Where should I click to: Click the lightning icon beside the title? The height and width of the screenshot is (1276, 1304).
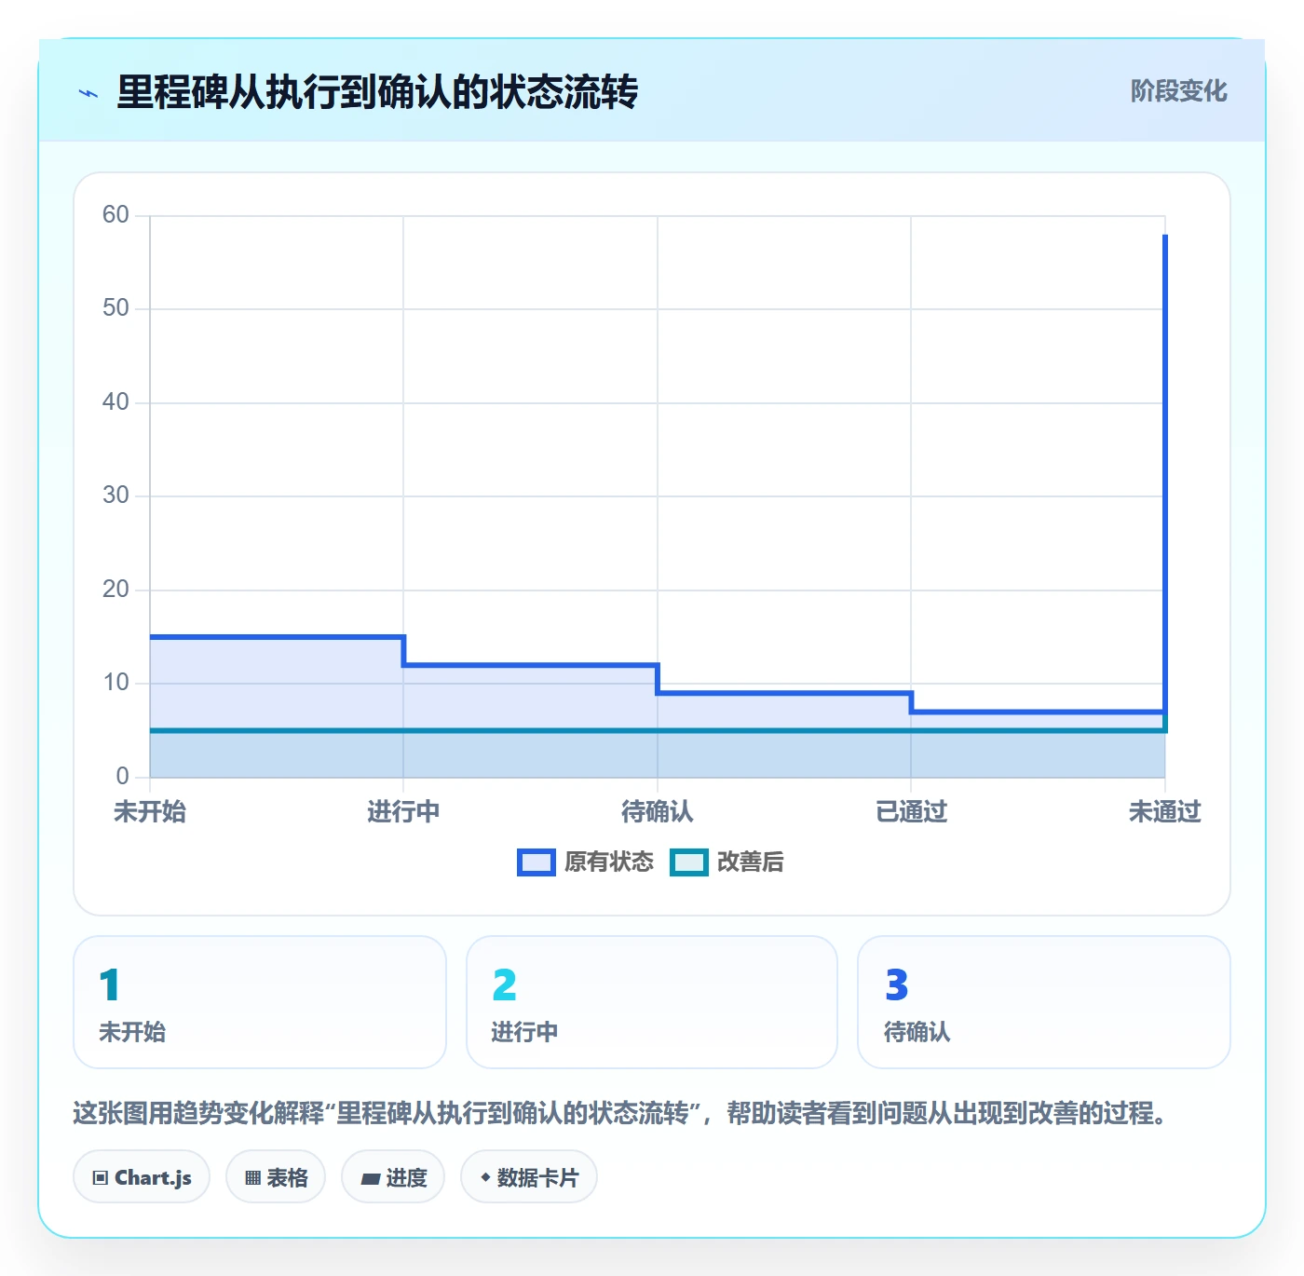(88, 93)
